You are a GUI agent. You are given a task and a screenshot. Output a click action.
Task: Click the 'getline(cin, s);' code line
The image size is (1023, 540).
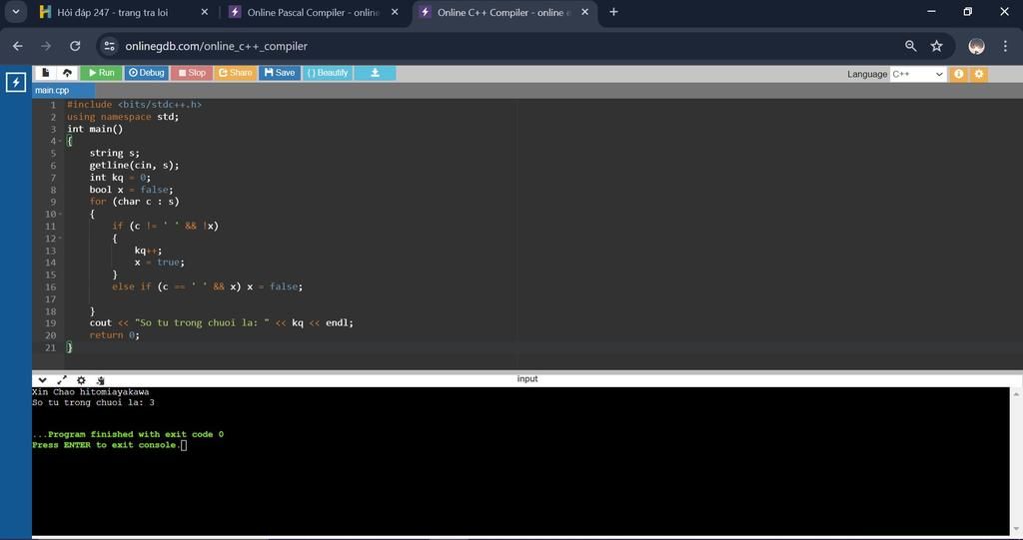[x=135, y=165]
